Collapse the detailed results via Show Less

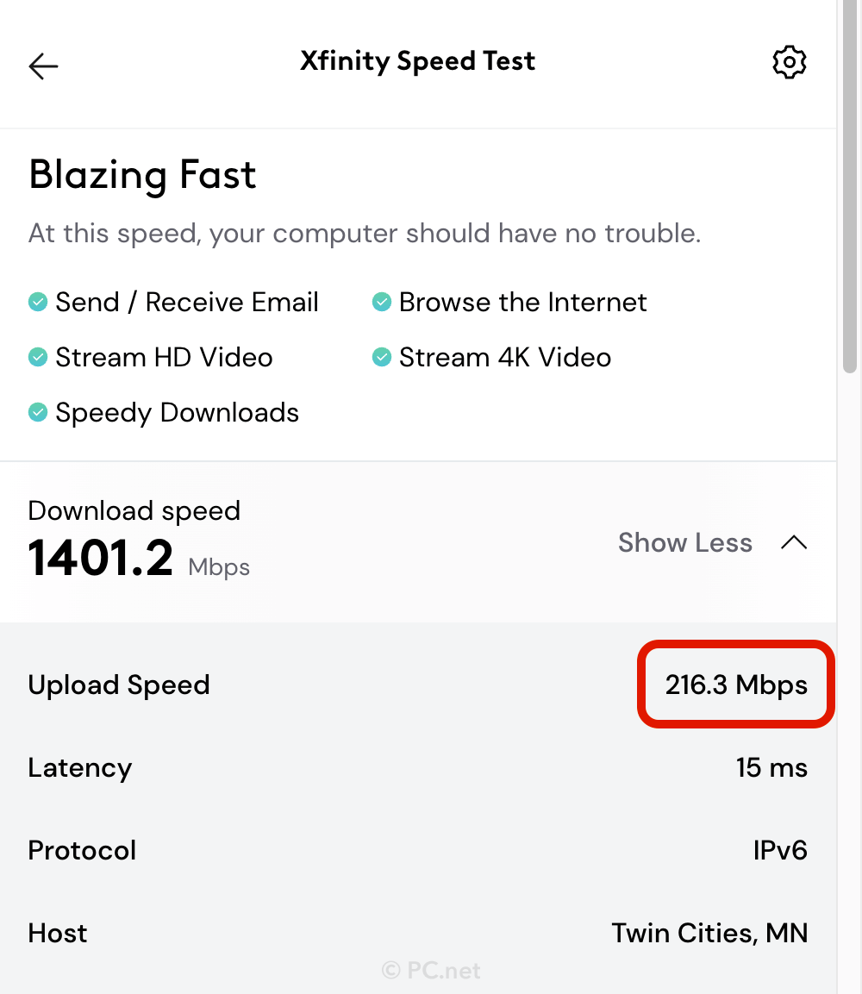point(685,542)
